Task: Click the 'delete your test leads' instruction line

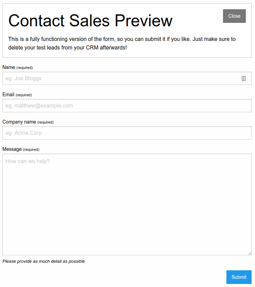Action: pos(67,47)
